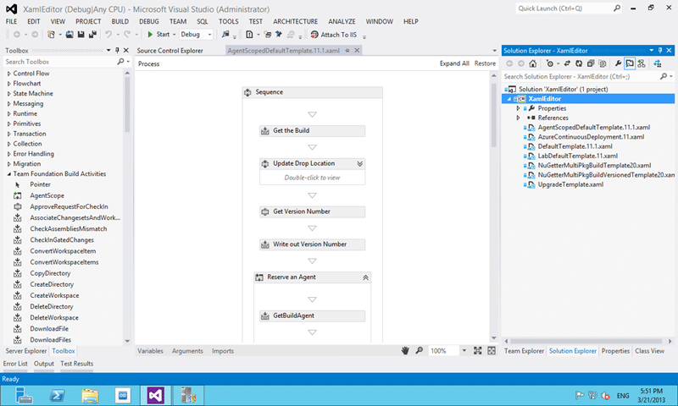Image resolution: width=678 pixels, height=406 pixels.
Task: Open the BUILD menu
Action: pyautogui.click(x=119, y=22)
